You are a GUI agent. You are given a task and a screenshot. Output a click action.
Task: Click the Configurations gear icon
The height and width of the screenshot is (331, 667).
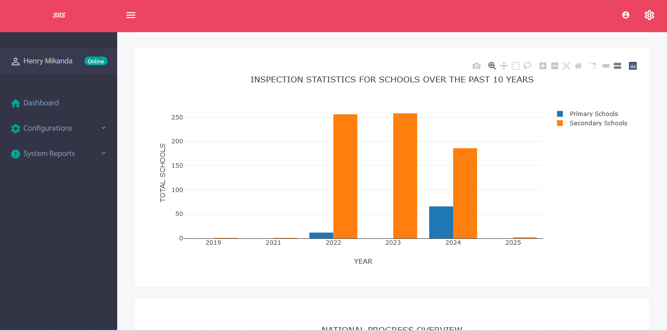(x=16, y=128)
